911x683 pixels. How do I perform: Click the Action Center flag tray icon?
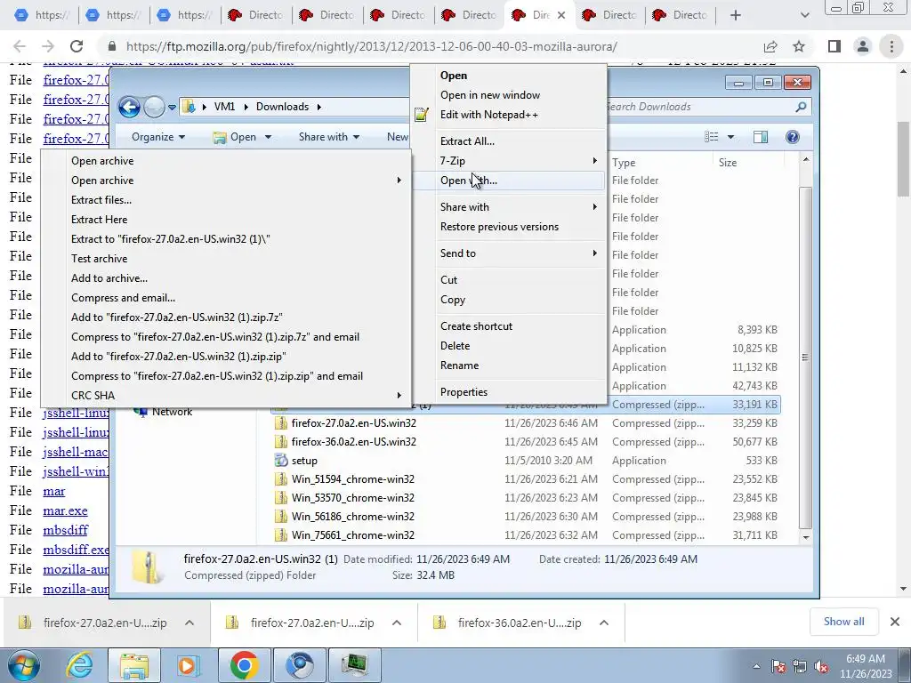(778, 667)
